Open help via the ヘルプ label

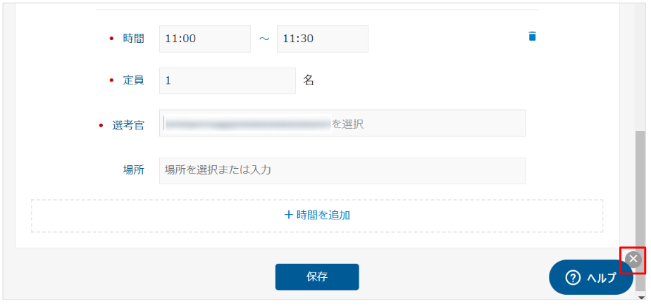(600, 278)
